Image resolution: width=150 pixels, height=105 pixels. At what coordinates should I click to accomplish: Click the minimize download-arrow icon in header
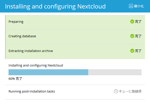131,6
